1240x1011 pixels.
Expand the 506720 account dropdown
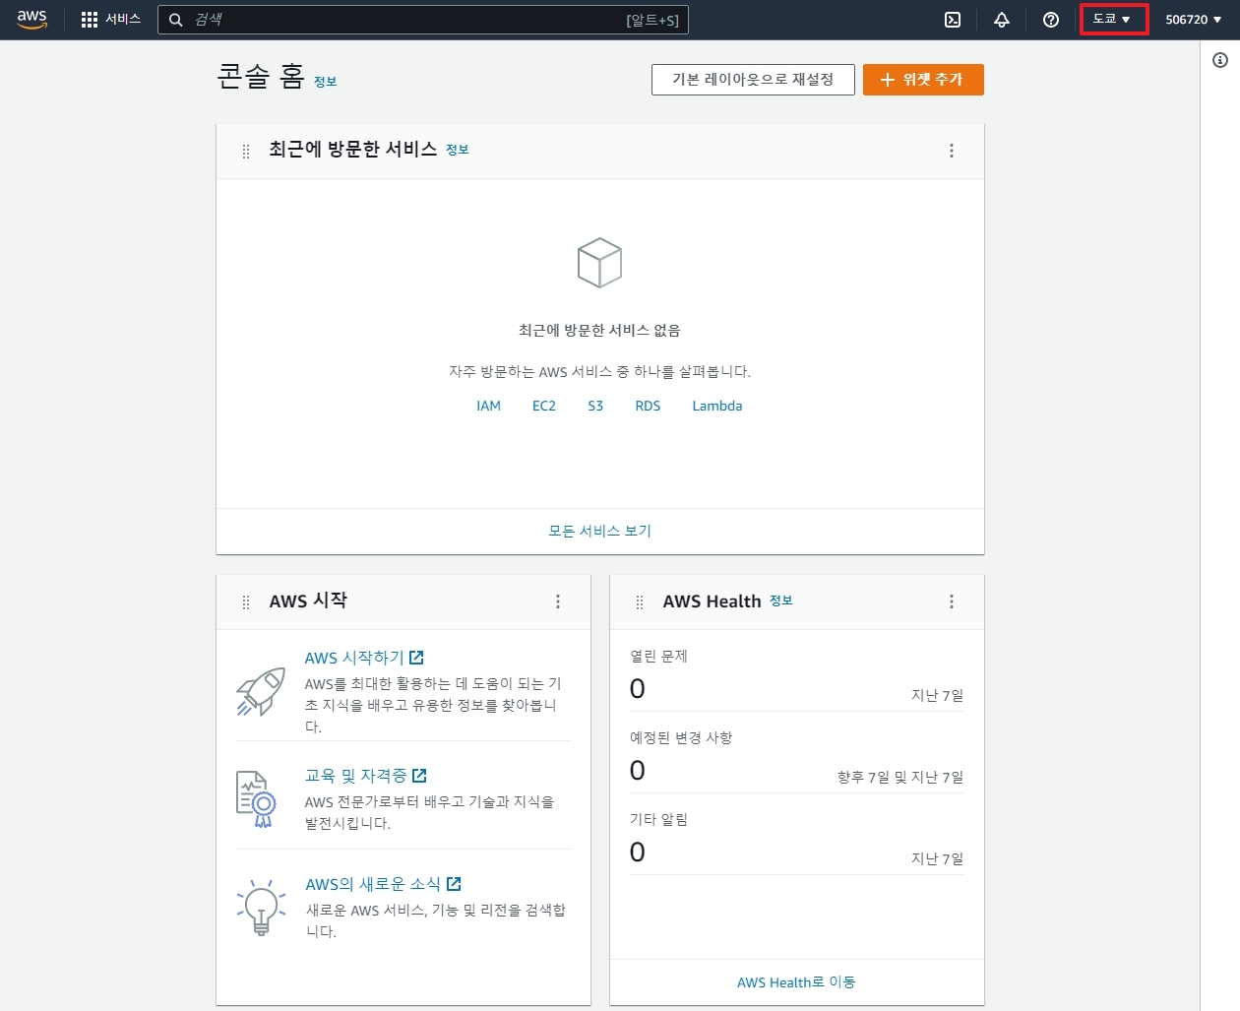point(1194,20)
